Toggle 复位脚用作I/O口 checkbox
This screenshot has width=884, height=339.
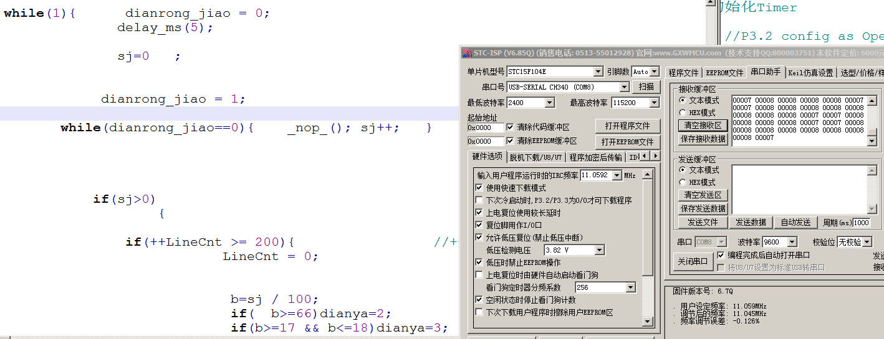tap(479, 225)
